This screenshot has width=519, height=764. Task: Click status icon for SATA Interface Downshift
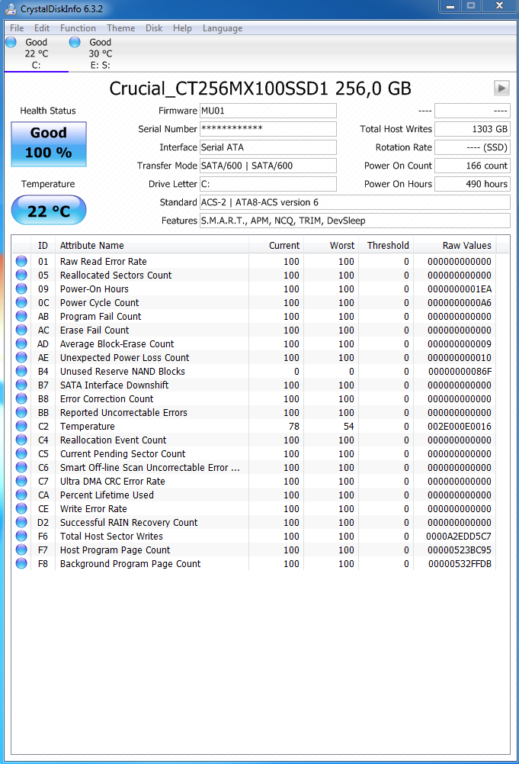[21, 385]
